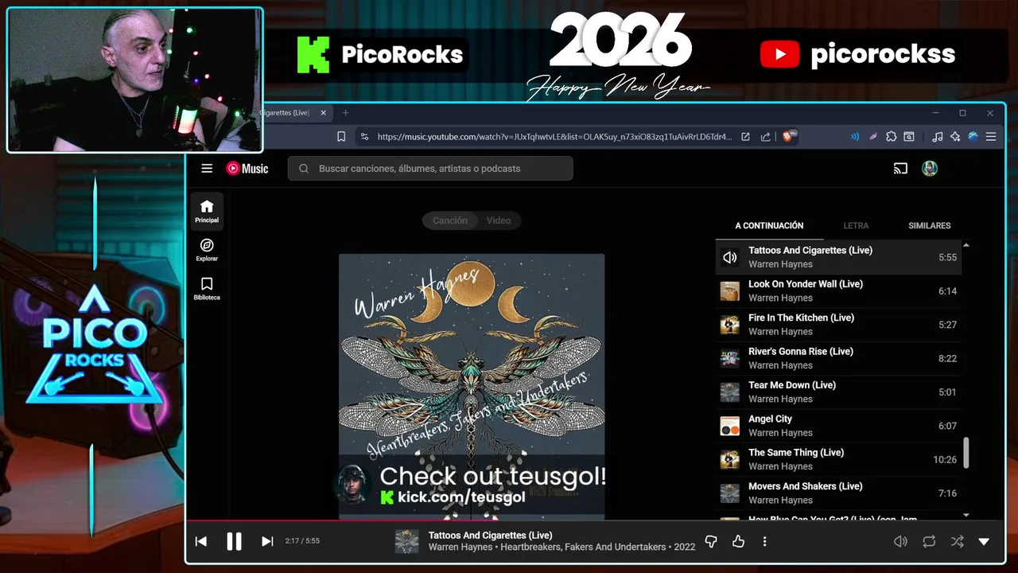Select Tattoos And Cigarettes (Live) in queue

[838, 257]
